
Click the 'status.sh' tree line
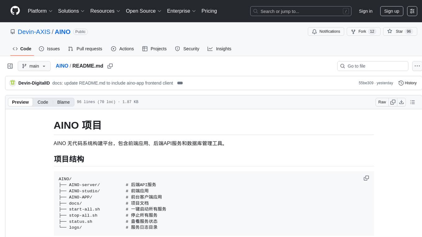click(x=108, y=221)
